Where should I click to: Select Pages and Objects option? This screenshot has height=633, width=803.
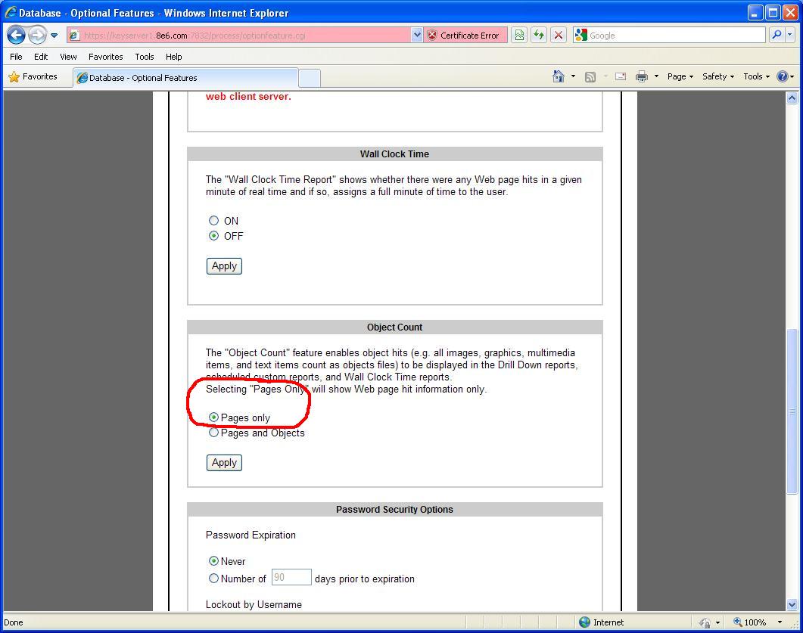[x=214, y=433]
